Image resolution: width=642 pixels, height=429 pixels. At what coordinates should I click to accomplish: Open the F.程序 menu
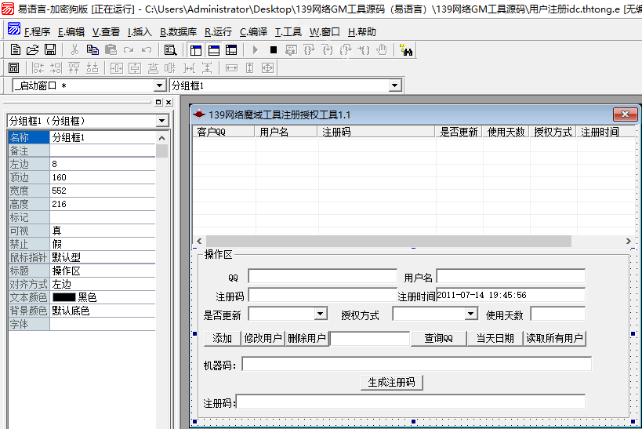click(37, 32)
